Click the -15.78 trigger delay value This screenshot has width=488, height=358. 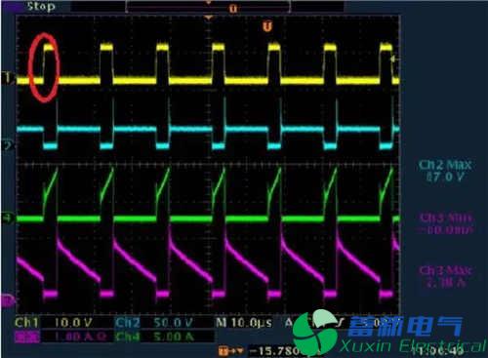[276, 351]
